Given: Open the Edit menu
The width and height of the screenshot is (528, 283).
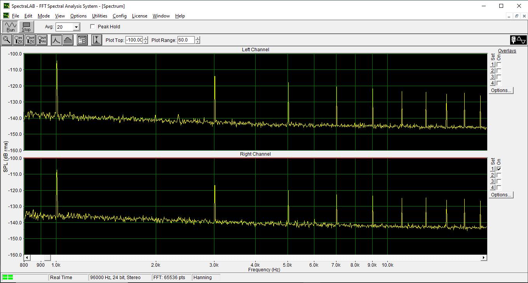Looking at the screenshot, I should tap(28, 16).
